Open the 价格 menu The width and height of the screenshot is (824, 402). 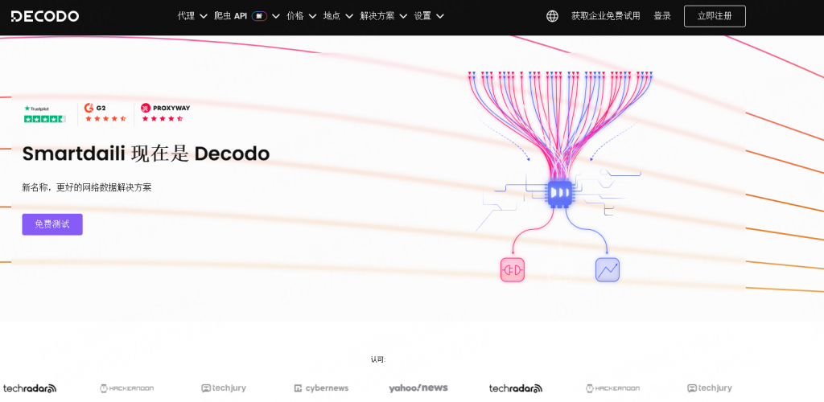coord(295,16)
